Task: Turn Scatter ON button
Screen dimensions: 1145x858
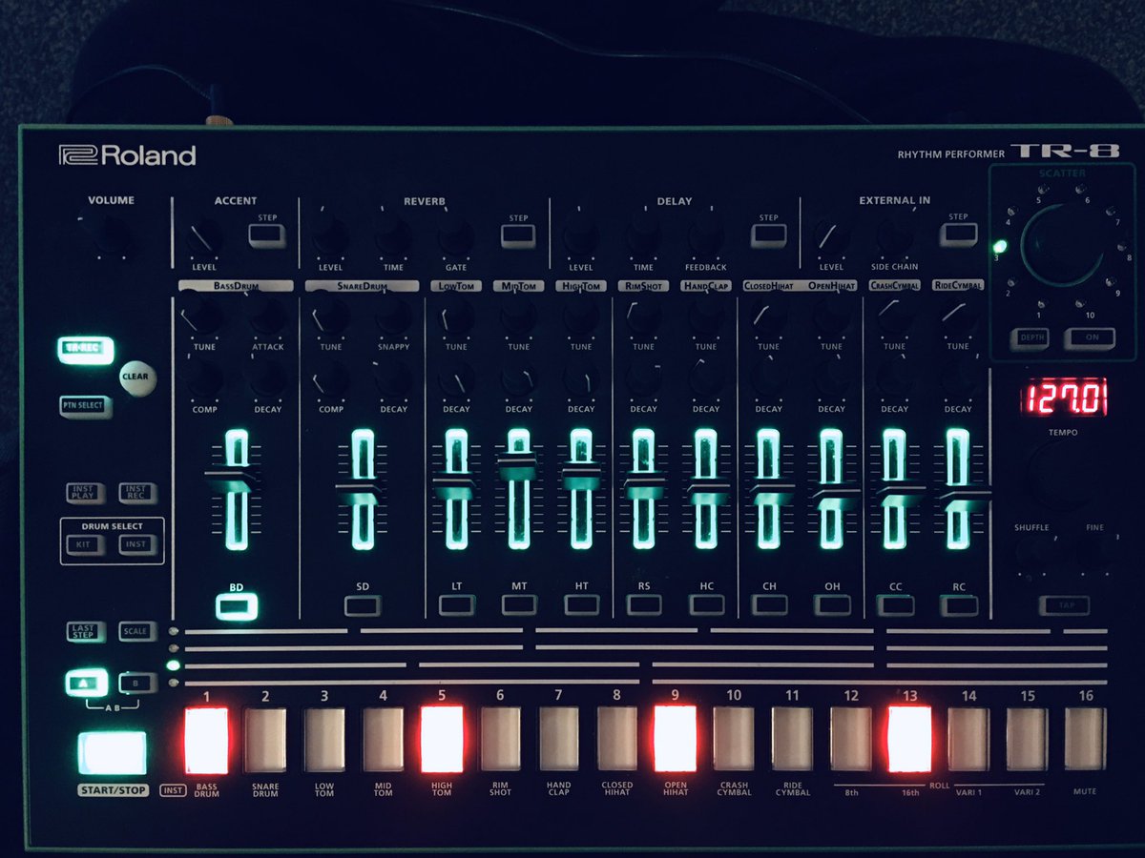Action: pyautogui.click(x=1090, y=337)
